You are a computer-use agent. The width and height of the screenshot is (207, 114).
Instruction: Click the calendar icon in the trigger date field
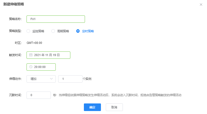click(x=31, y=55)
